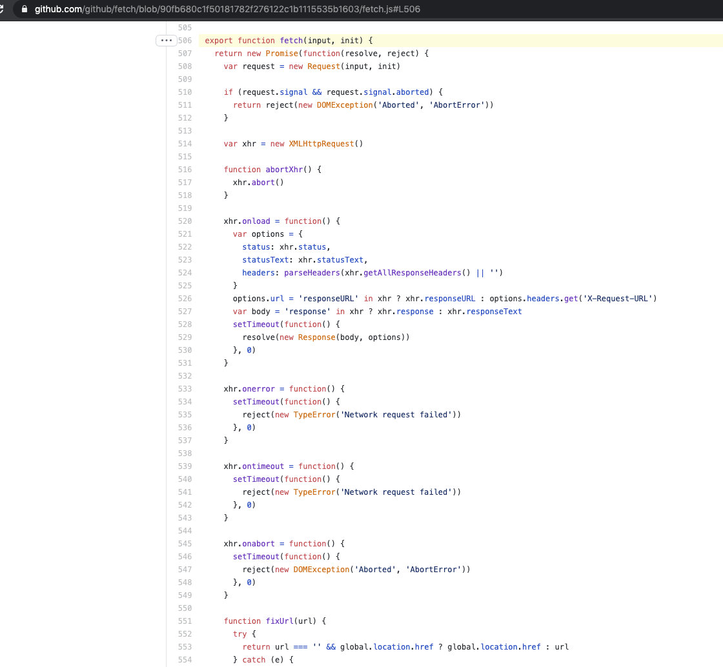
Task: Select line number 539
Action: coord(185,466)
